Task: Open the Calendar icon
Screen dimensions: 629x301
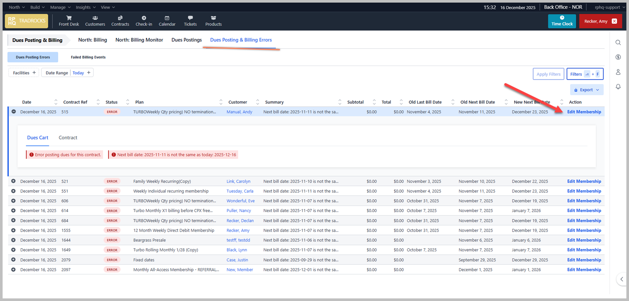Action: click(167, 18)
